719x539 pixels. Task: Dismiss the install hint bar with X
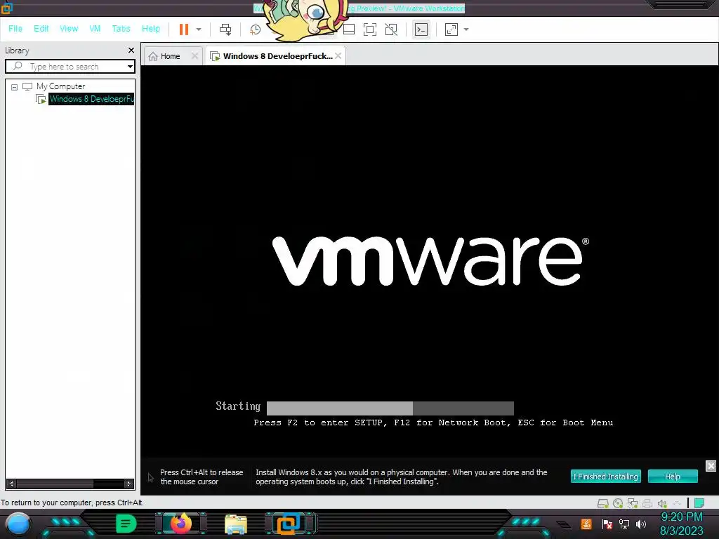click(711, 466)
